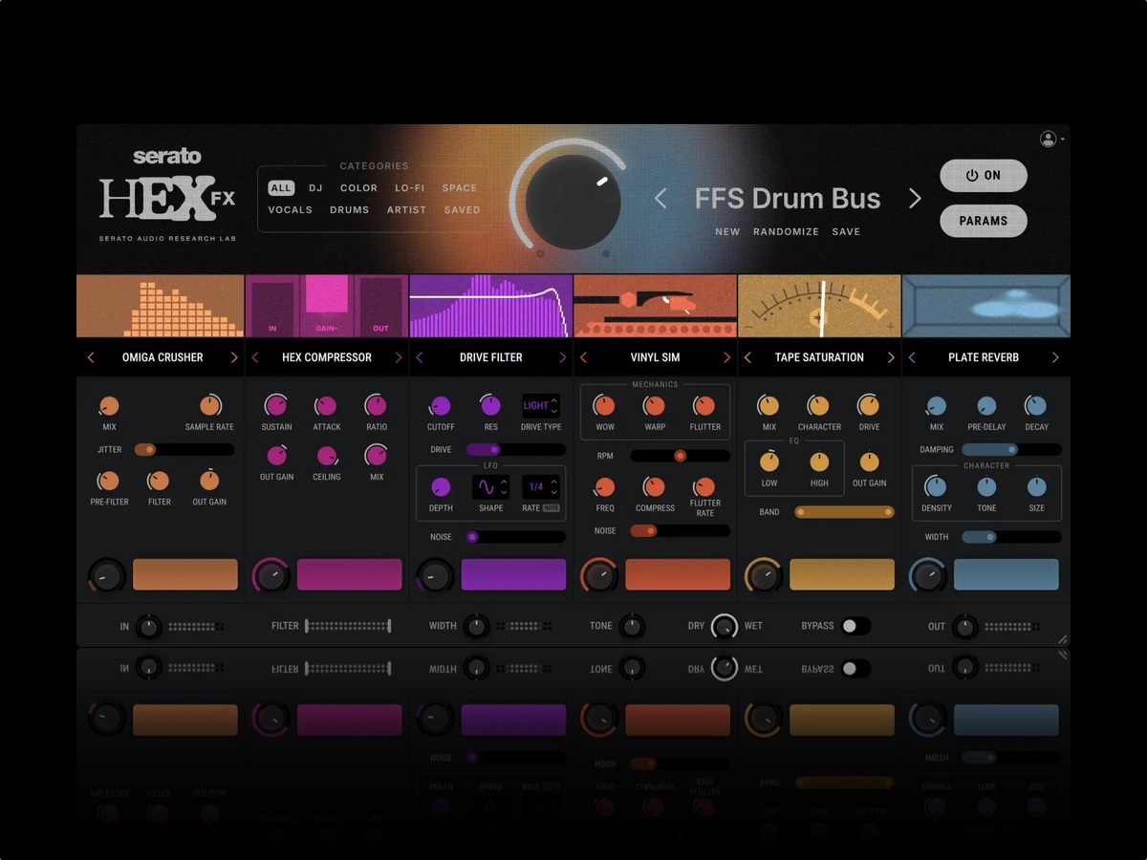
Task: Switch to the LO-FI category
Action: point(409,188)
